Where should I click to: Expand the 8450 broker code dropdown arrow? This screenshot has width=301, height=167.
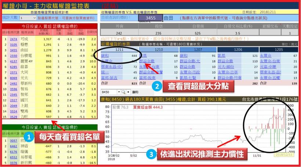pyautogui.click(x=119, y=92)
